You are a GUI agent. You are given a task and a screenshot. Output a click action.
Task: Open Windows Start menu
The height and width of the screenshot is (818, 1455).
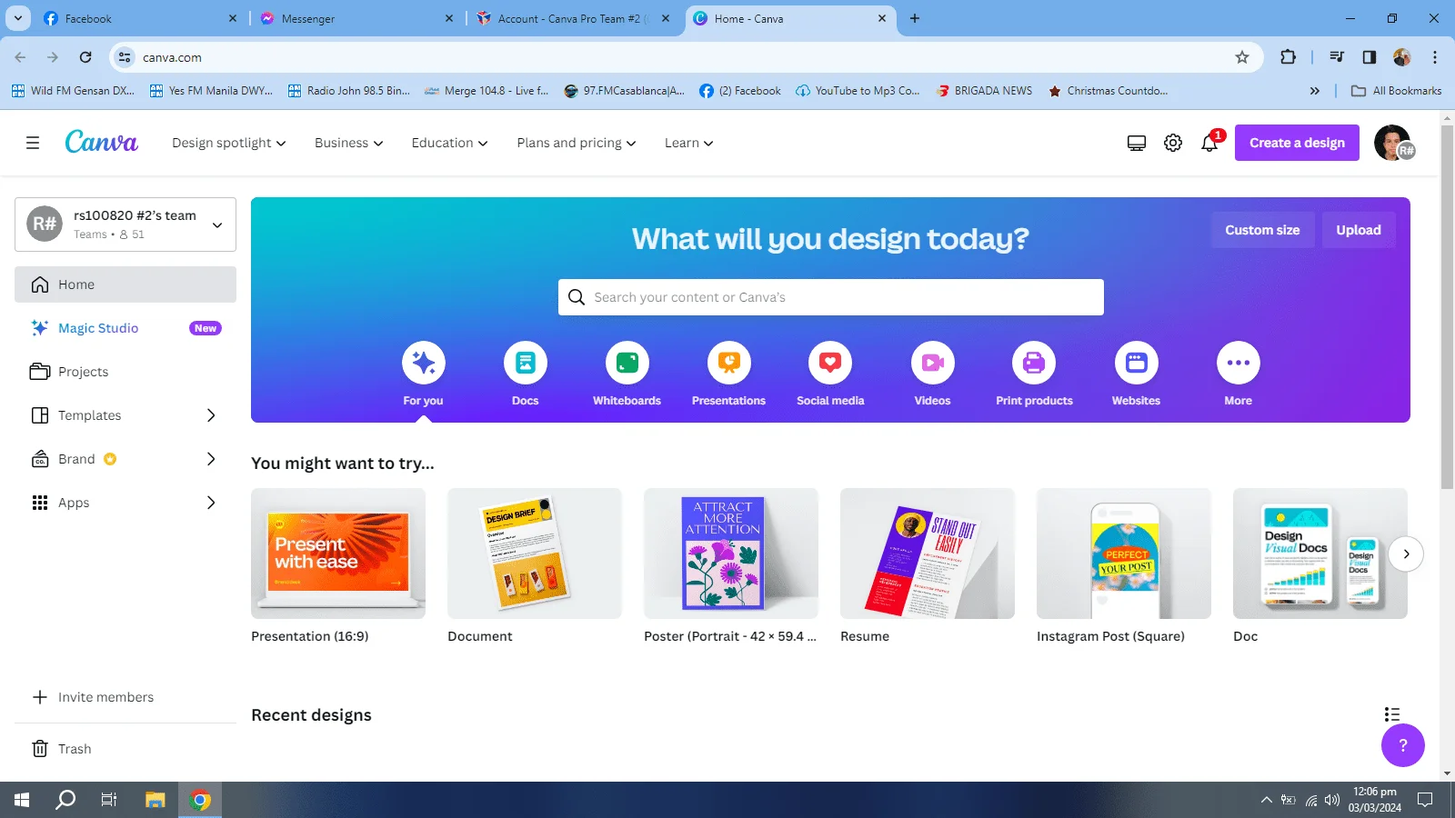coord(22,800)
